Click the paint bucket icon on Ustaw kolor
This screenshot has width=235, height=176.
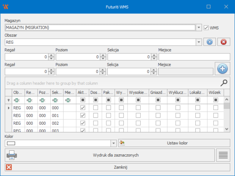[x=122, y=143]
